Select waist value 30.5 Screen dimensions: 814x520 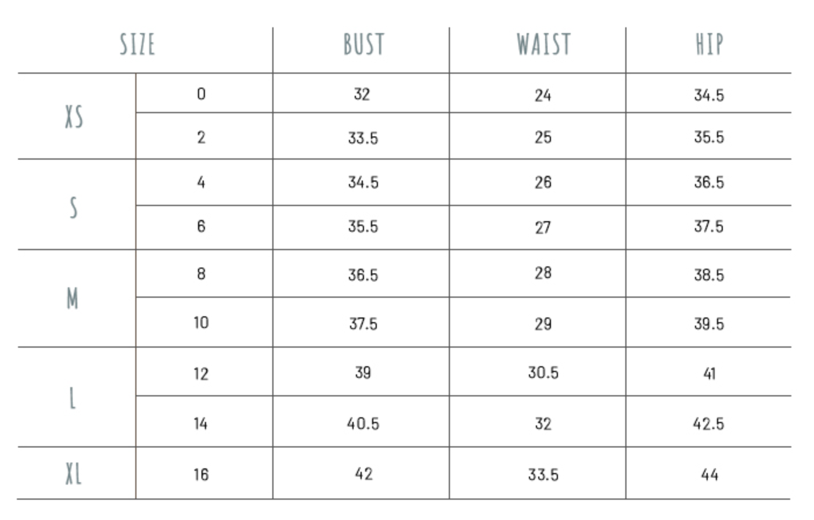(x=543, y=373)
